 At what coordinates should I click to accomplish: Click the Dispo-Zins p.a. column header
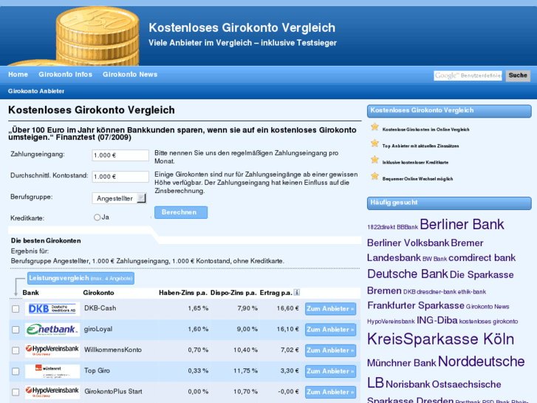233,293
